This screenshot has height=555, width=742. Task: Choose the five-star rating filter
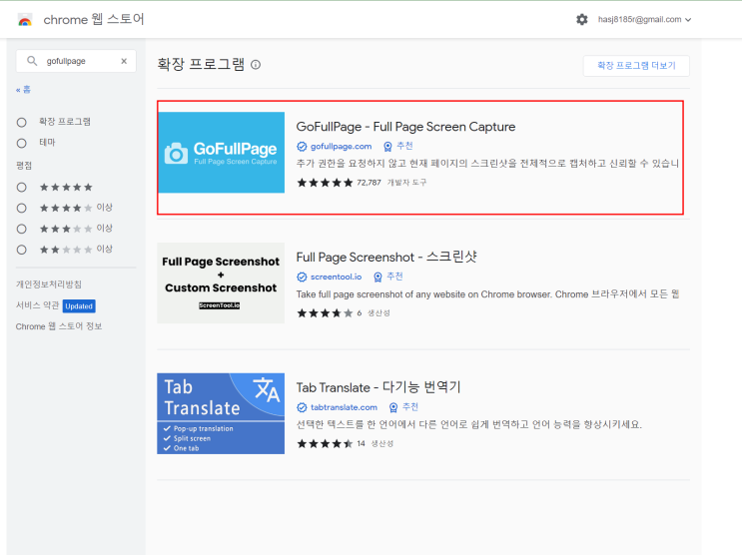pos(21,188)
